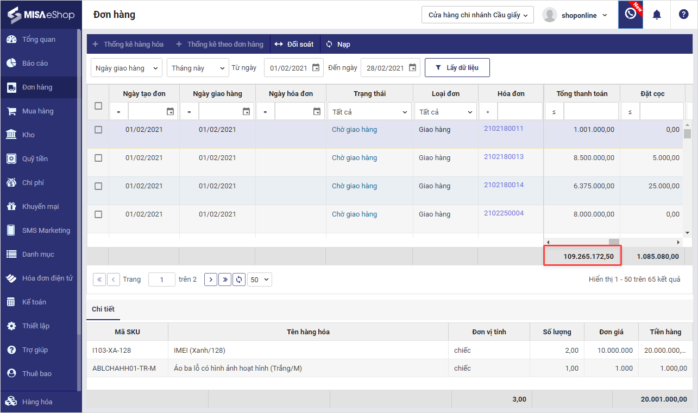698x413 pixels.
Task: Open the Tháng này period dropdown
Action: pos(198,68)
